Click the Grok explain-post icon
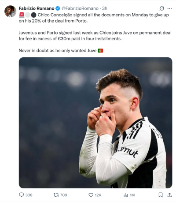176x202 pixels. pos(161,8)
